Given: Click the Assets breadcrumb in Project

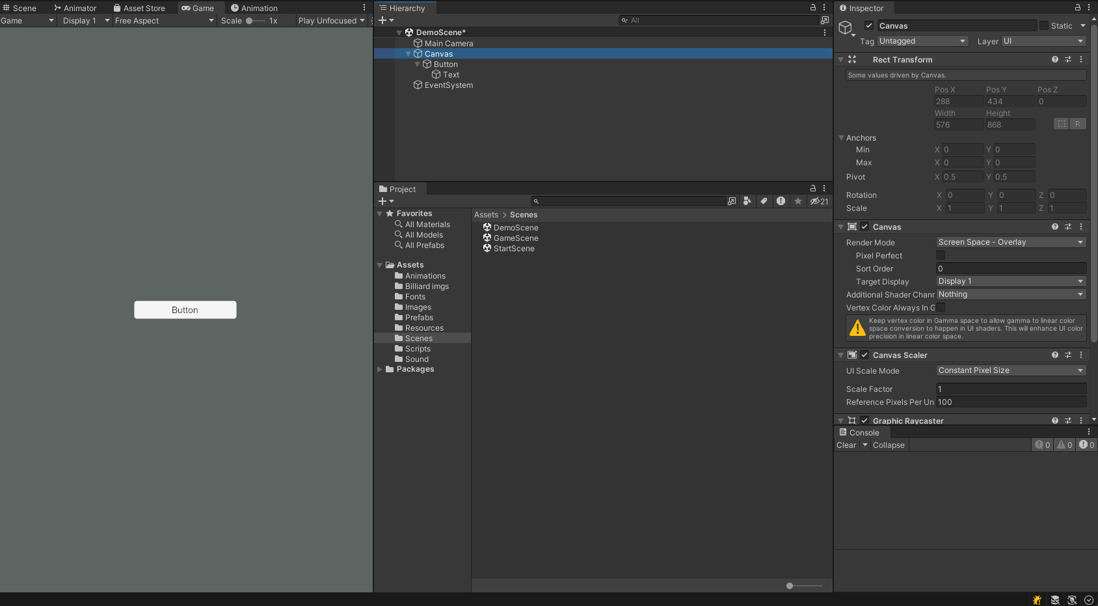Looking at the screenshot, I should pyautogui.click(x=486, y=215).
